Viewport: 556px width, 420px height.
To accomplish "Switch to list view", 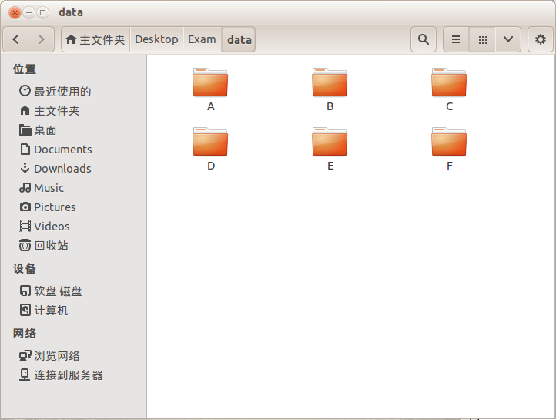I will click(x=456, y=39).
